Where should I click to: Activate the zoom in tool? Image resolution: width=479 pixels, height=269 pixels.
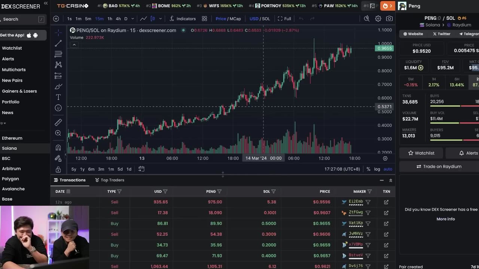tap(58, 133)
